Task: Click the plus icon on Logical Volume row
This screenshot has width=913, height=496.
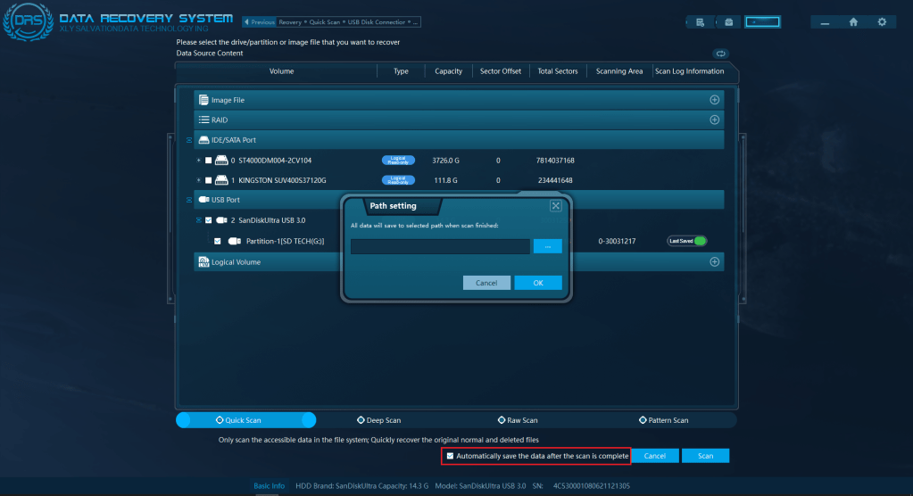Action: (714, 261)
